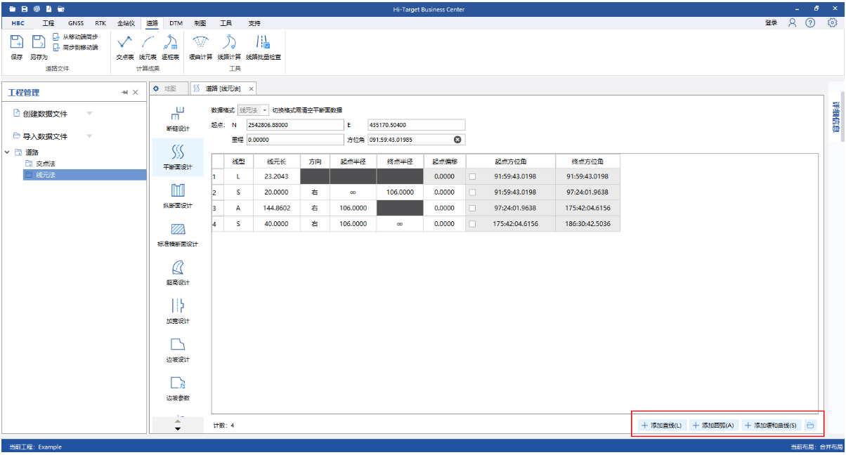Click the 起点方位角 column header
The height and width of the screenshot is (455, 846).
click(510, 161)
